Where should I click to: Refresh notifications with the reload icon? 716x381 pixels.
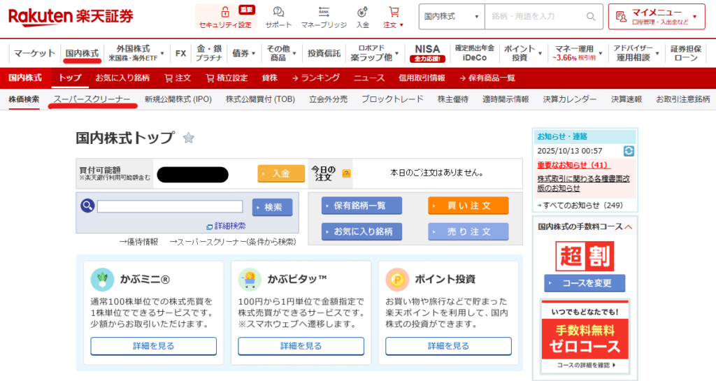click(x=629, y=151)
